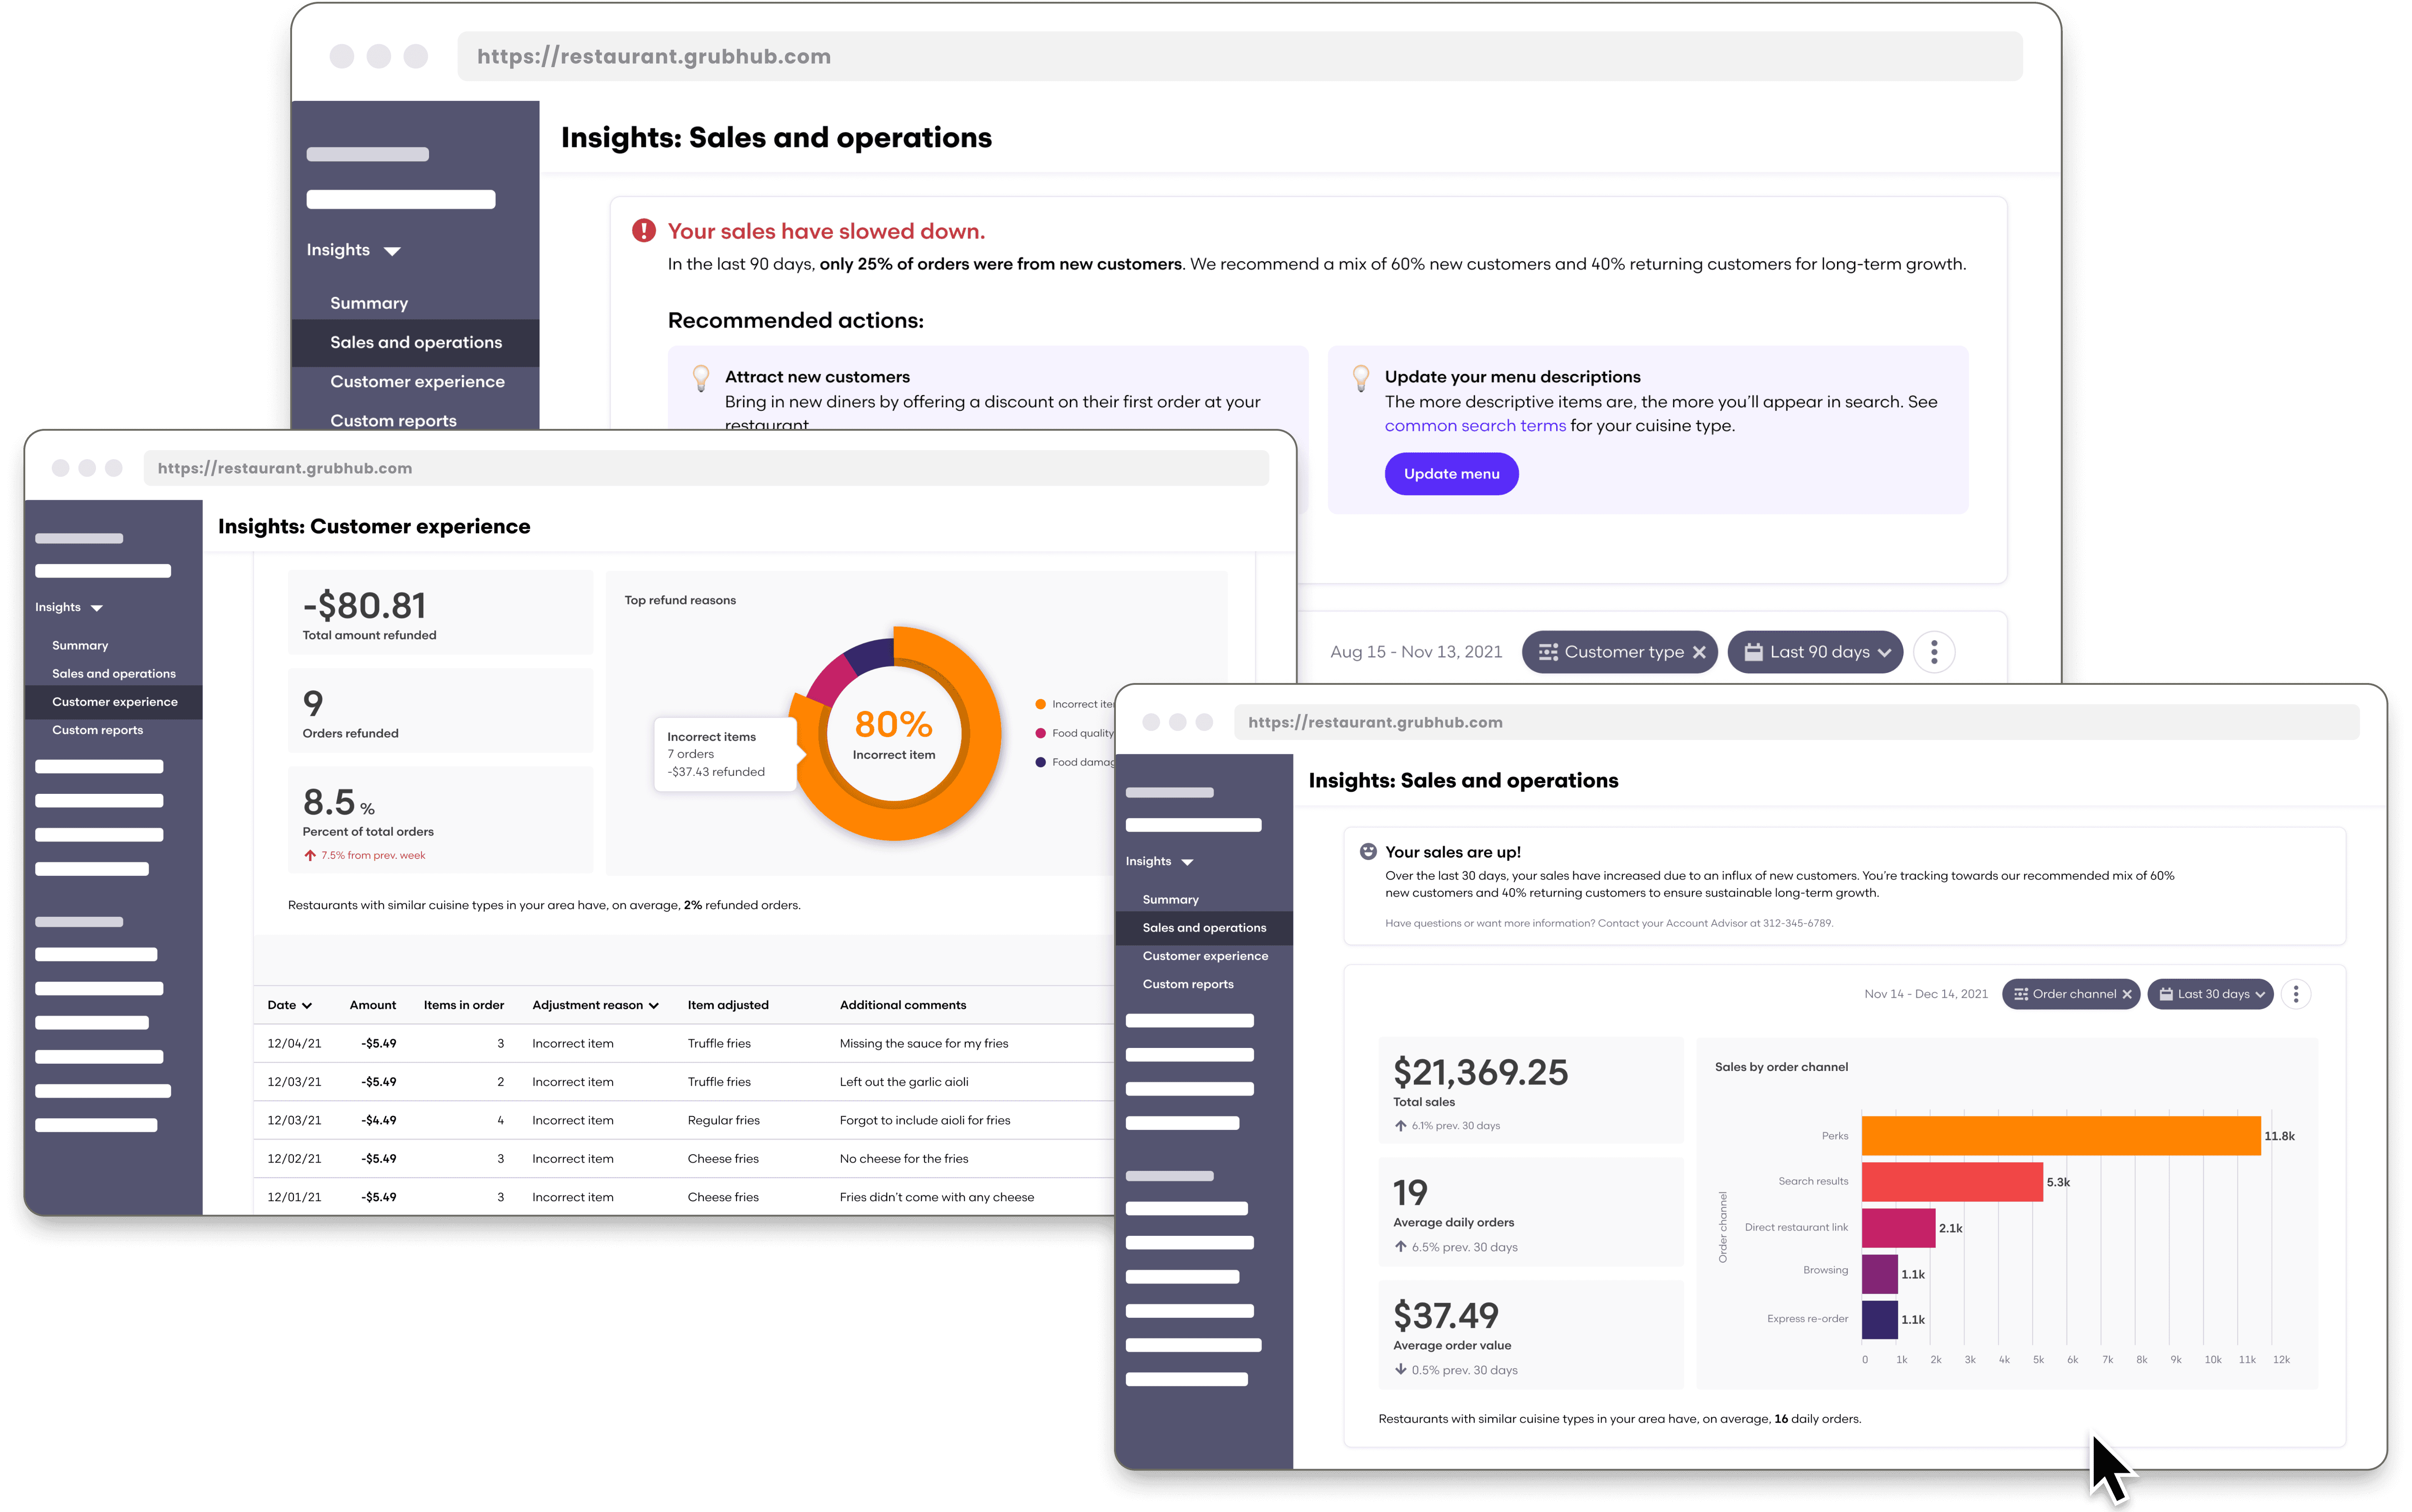The width and height of the screenshot is (2412, 1512).
Task: Remove the Order channel filter with X
Action: tap(2127, 994)
